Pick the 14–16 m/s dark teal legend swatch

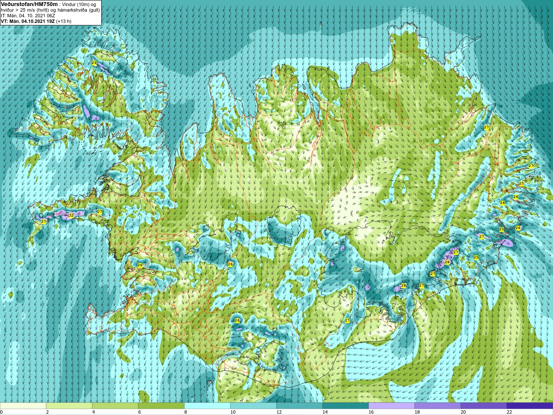(346, 406)
